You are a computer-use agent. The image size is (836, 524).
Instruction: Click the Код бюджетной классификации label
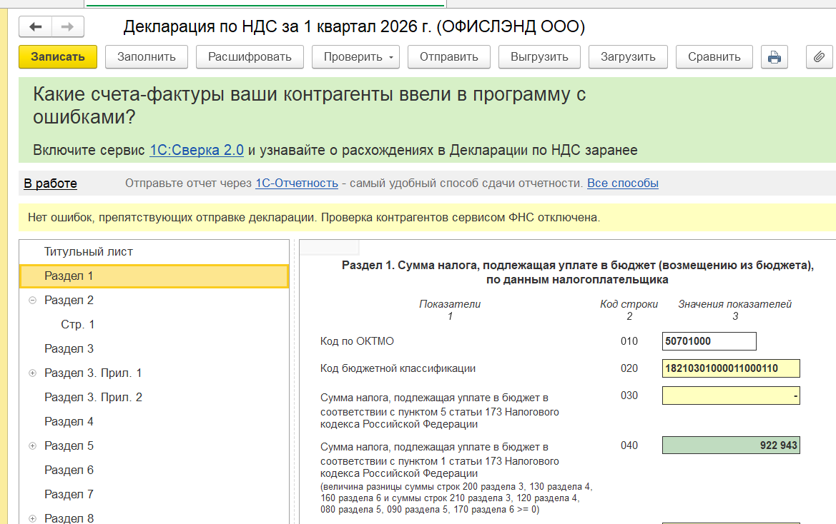tap(398, 368)
